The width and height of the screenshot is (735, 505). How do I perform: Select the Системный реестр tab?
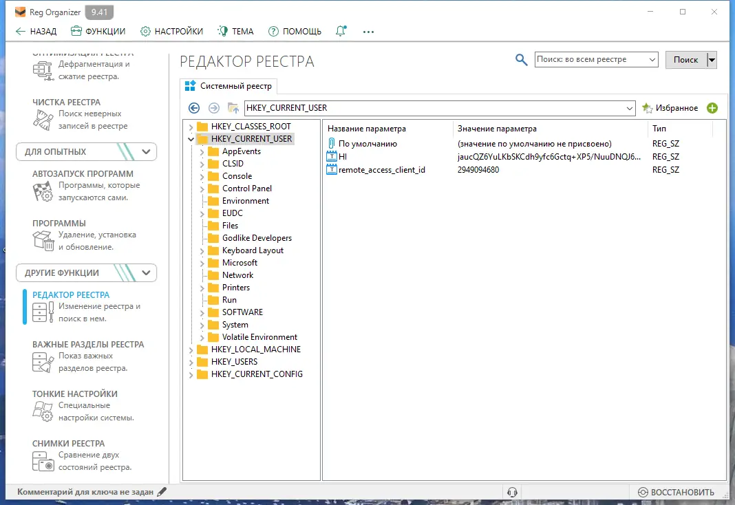pos(228,86)
